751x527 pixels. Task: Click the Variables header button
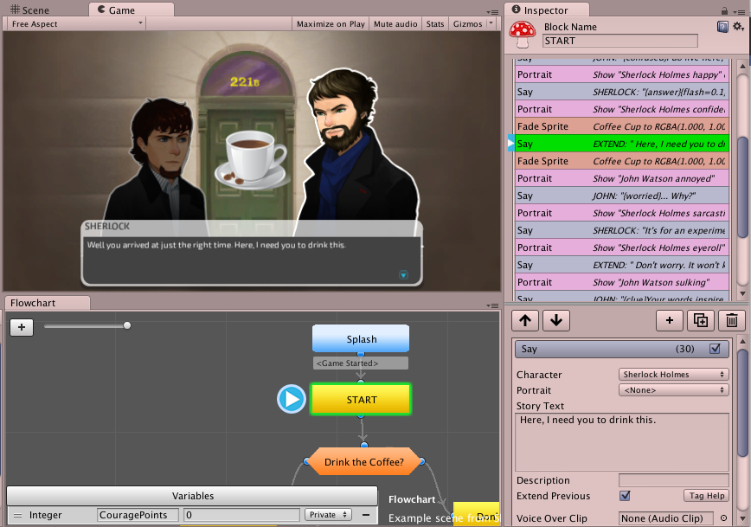coord(193,495)
